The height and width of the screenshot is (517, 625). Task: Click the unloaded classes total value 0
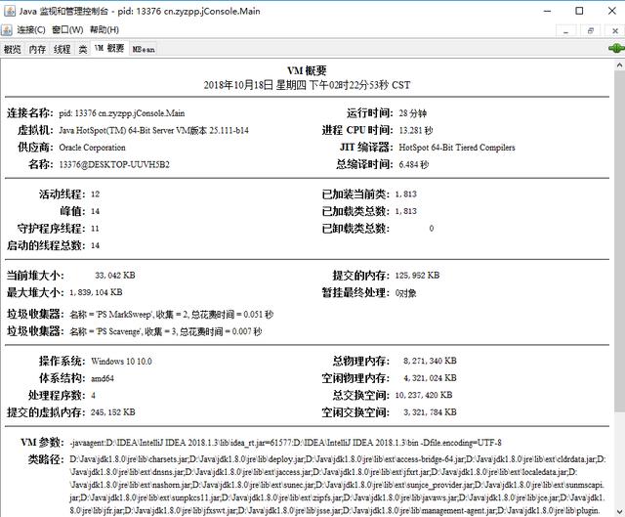click(432, 229)
